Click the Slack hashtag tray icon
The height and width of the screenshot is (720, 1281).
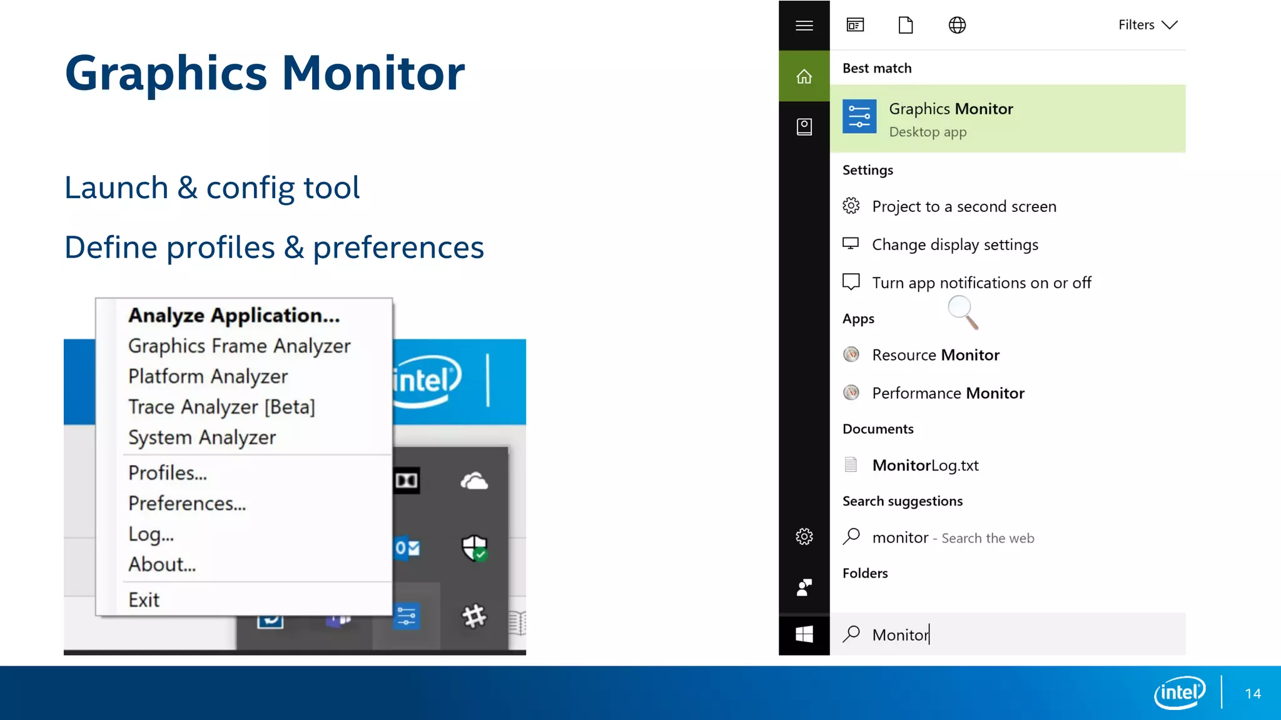[474, 616]
